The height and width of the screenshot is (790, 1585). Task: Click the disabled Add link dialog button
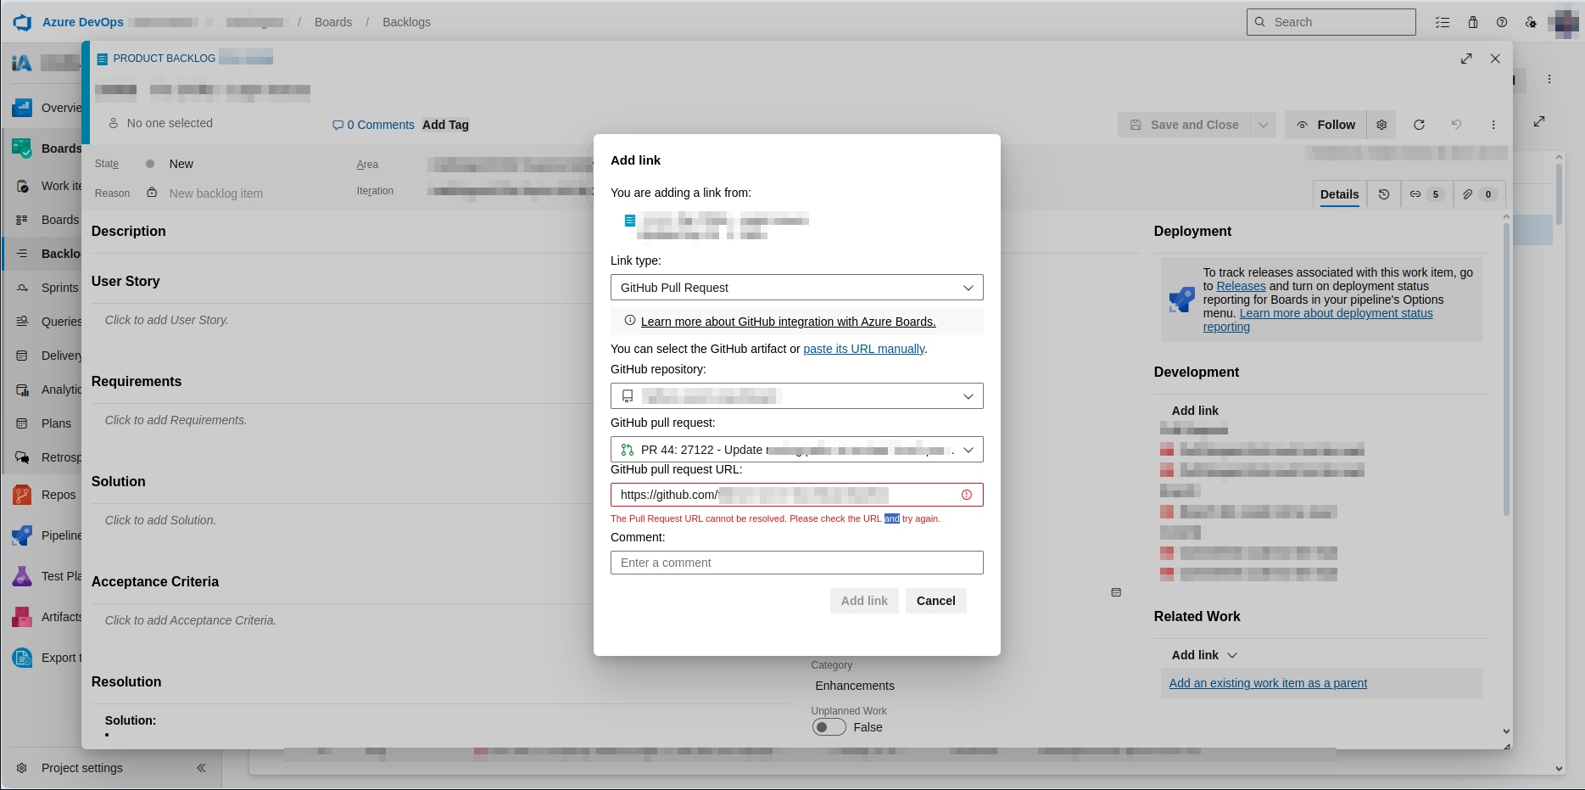point(864,601)
